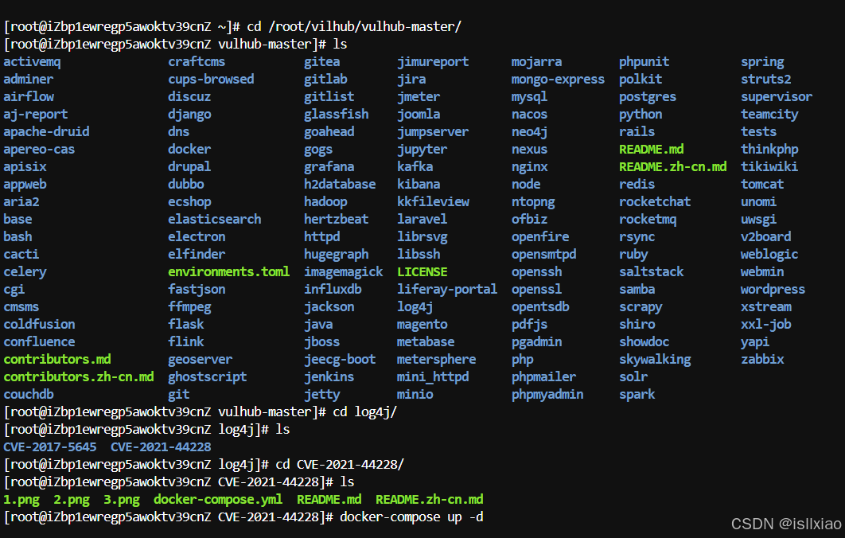Select the 'ghostscript' entry
The width and height of the screenshot is (845, 538).
point(208,376)
